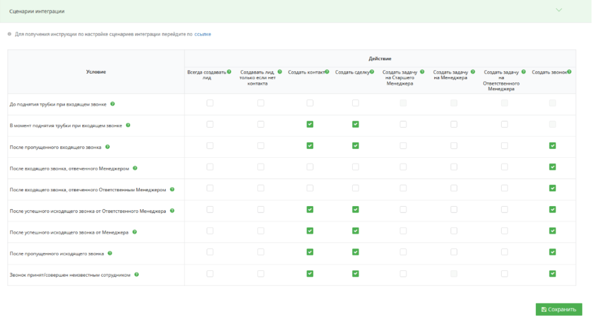Screen dimensions: 592x324
Task: Click help icon beside 'Создать сделку' header
Action: [x=374, y=72]
